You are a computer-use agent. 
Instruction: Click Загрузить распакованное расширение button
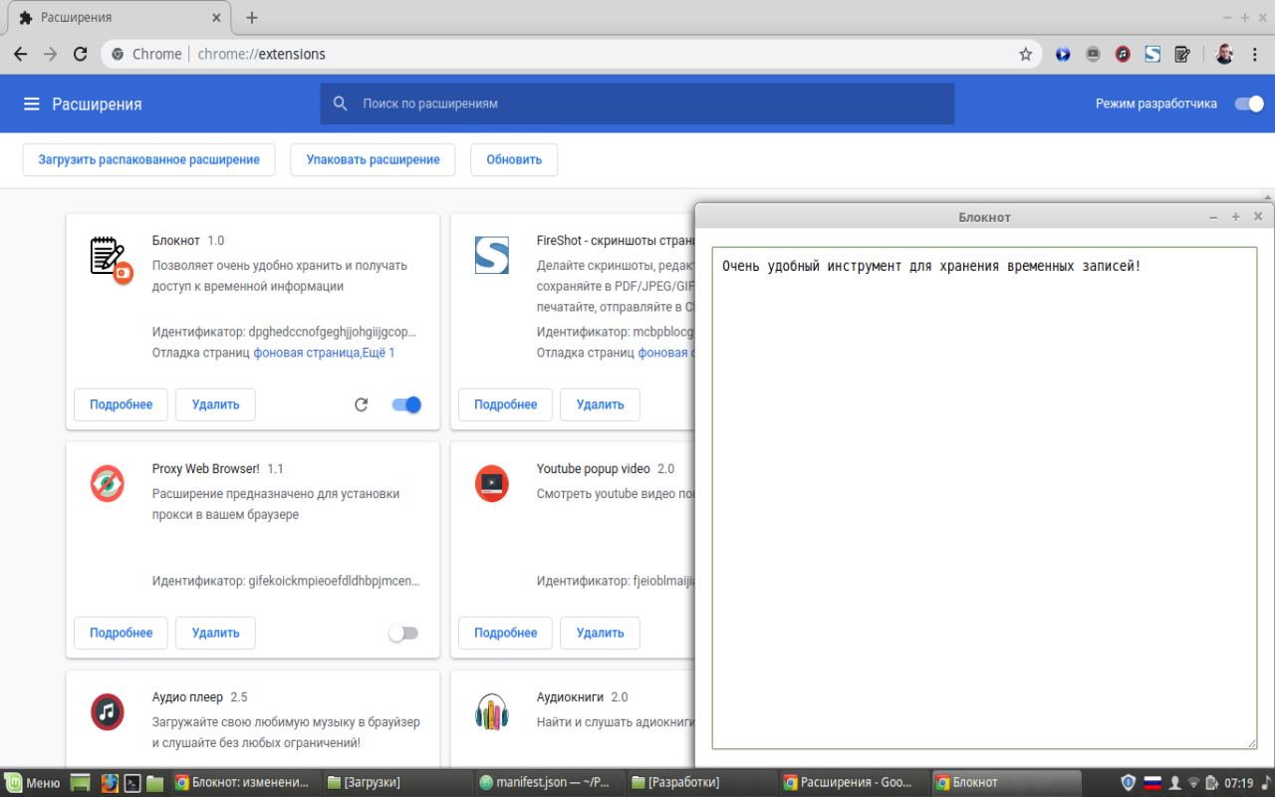148,159
